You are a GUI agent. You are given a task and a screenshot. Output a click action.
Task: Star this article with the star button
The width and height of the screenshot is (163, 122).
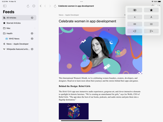[x=151, y=10]
